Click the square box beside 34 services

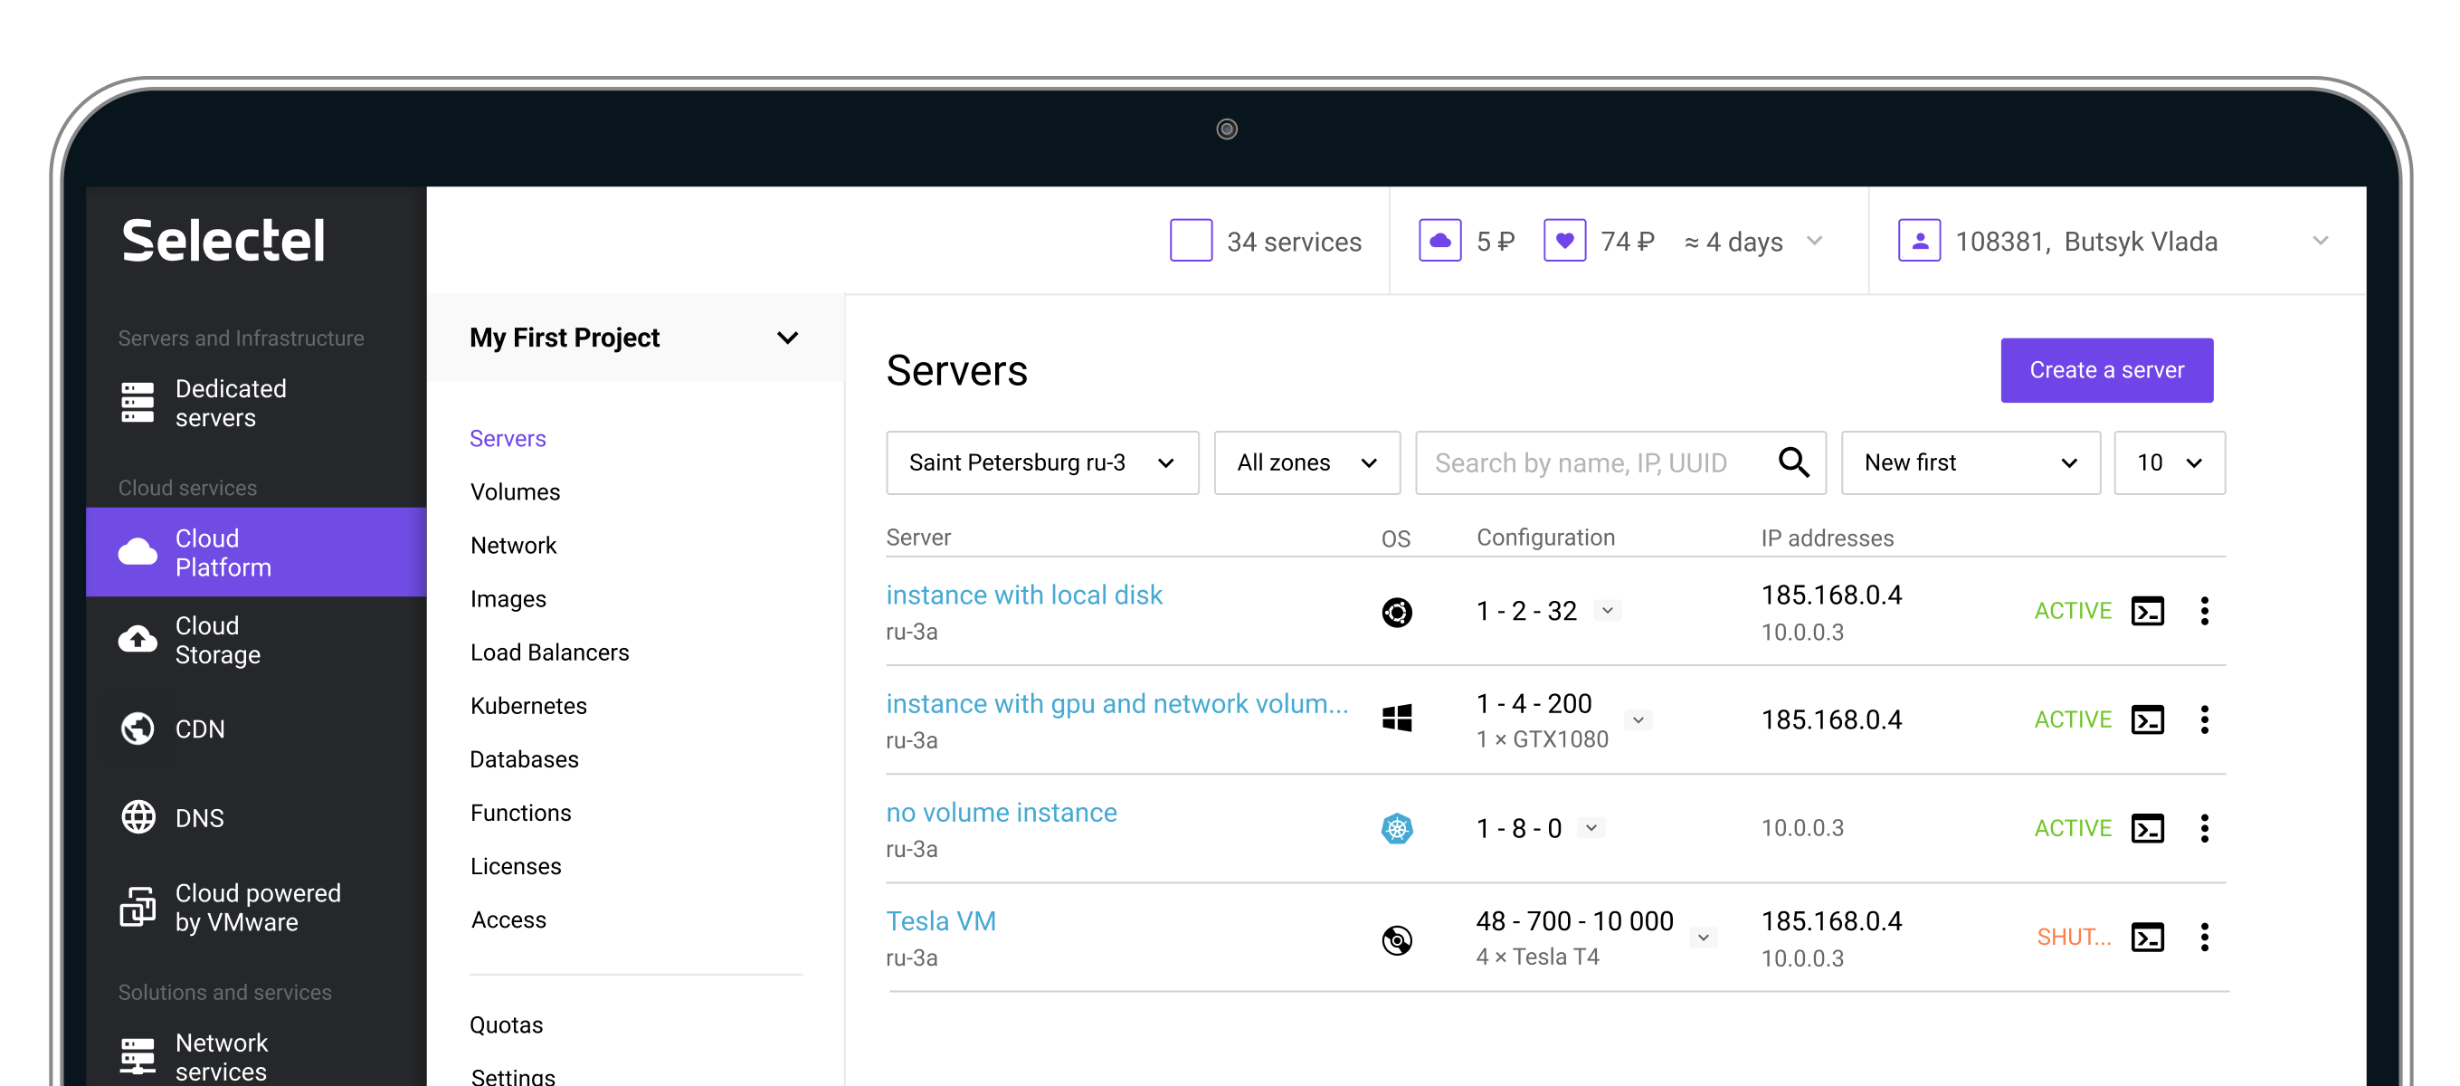tap(1191, 241)
